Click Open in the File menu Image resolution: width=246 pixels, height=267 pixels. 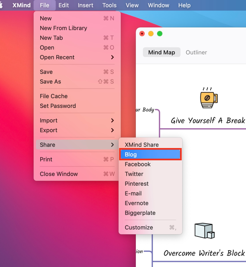77,47
